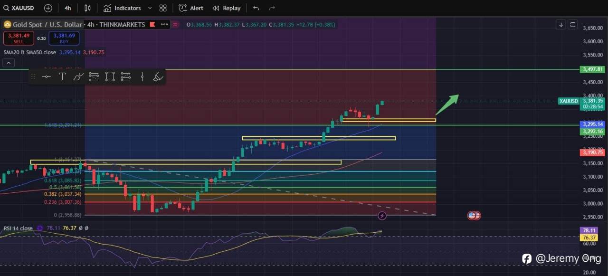Viewport: 608px width, 276px height.
Task: Select the Brush drawing tool
Action: 78,76
